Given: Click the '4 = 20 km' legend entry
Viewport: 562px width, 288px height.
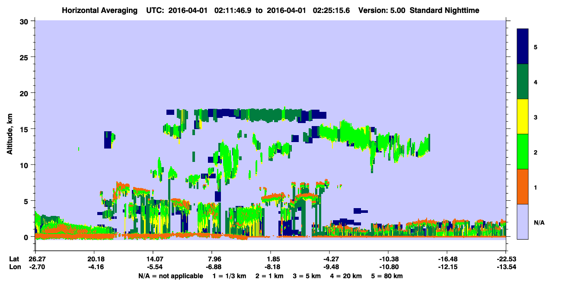Looking at the screenshot, I should (x=346, y=276).
